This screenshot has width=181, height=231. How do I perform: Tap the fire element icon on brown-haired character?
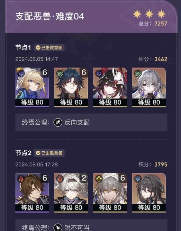(x=21, y=178)
